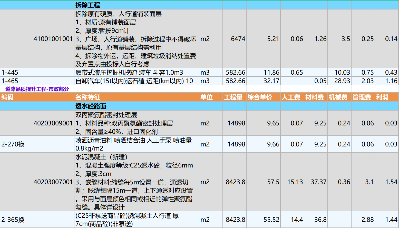Select the 自卸汽车(15t以内)运石碴 description cell
Image resolution: width=399 pixels, height=228 pixels.
tap(137, 81)
